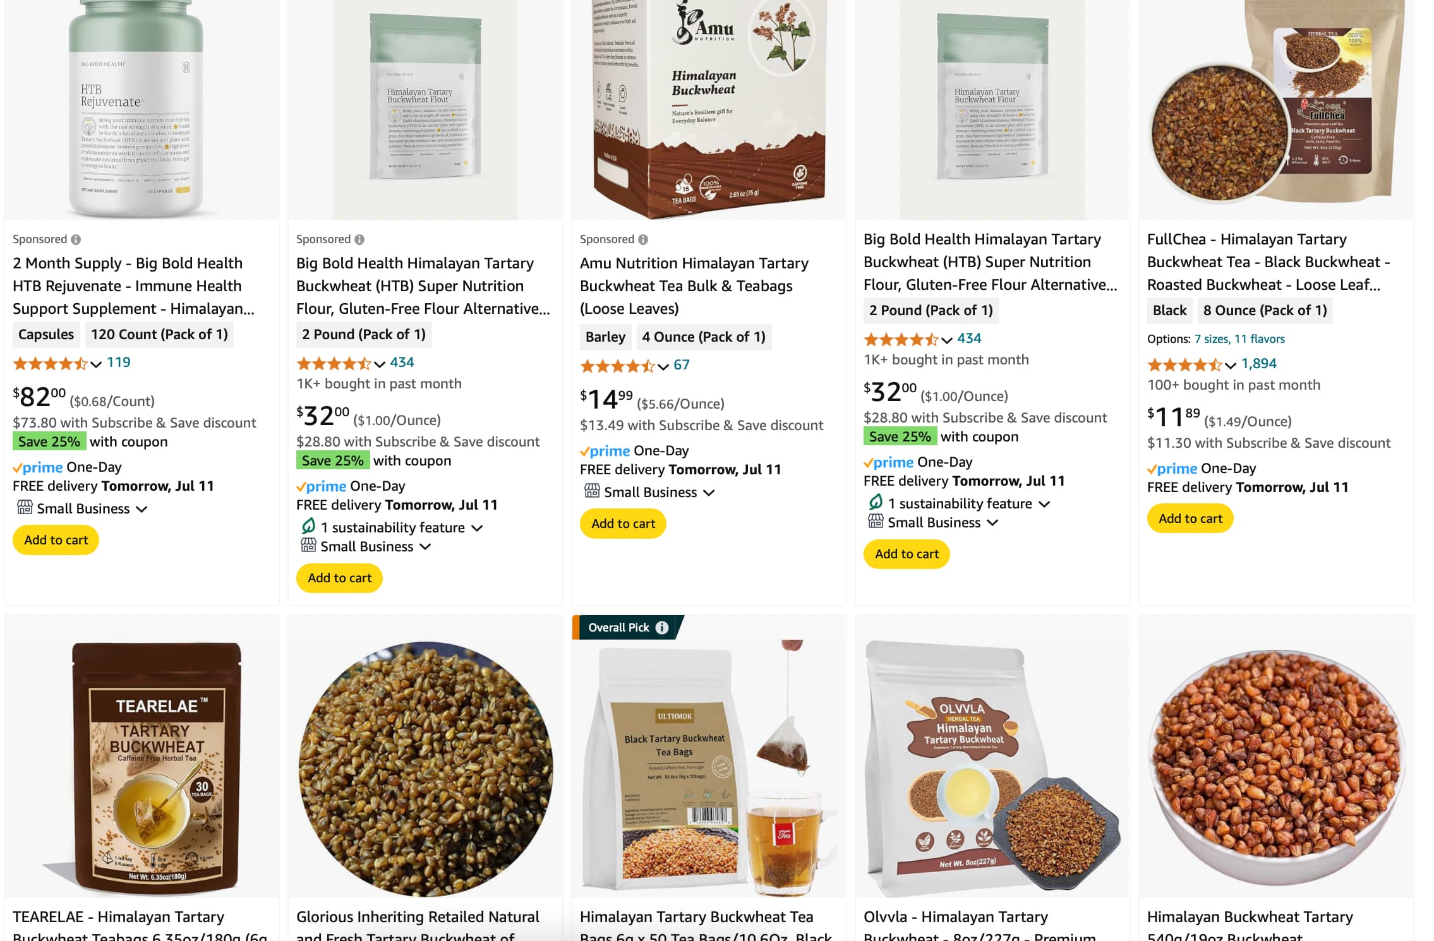Click the info icon beside the first Sponsored label

[76, 239]
